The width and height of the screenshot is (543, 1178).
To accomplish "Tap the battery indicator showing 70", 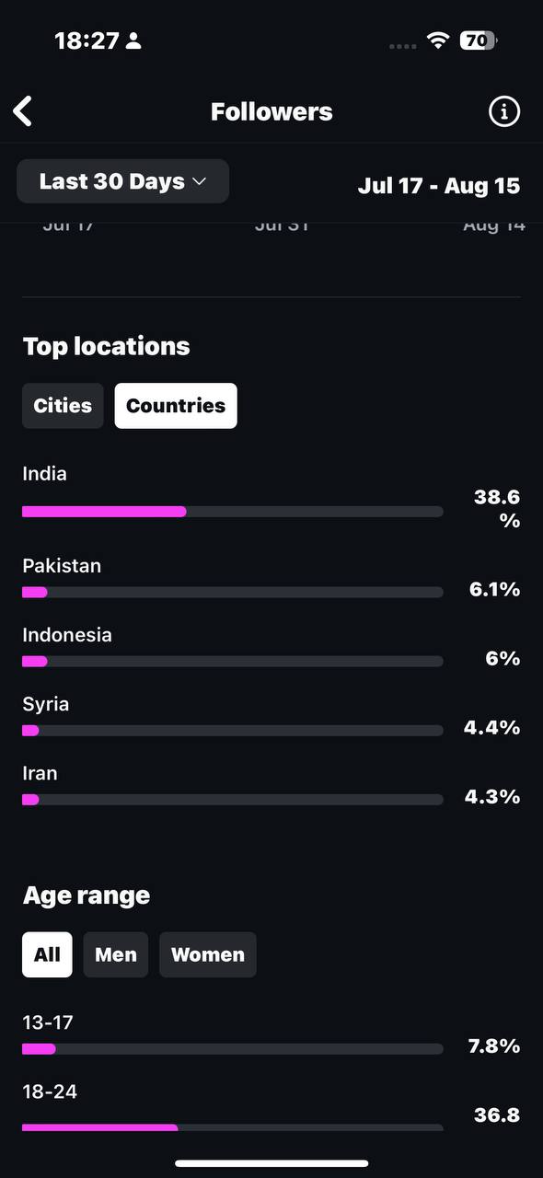I will point(479,40).
